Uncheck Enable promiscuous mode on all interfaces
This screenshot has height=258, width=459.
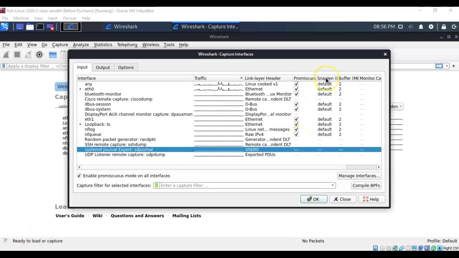(79, 176)
